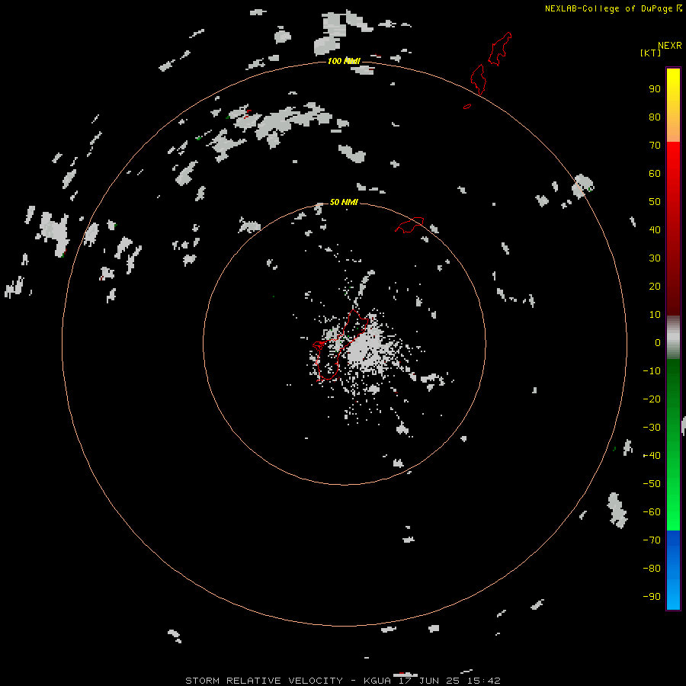Click the 20 scale label
The height and width of the screenshot is (686, 686).
pos(655,287)
